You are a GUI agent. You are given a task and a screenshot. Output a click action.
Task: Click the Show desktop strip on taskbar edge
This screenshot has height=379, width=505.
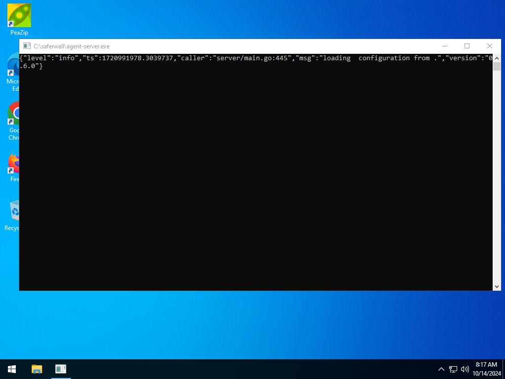point(504,369)
